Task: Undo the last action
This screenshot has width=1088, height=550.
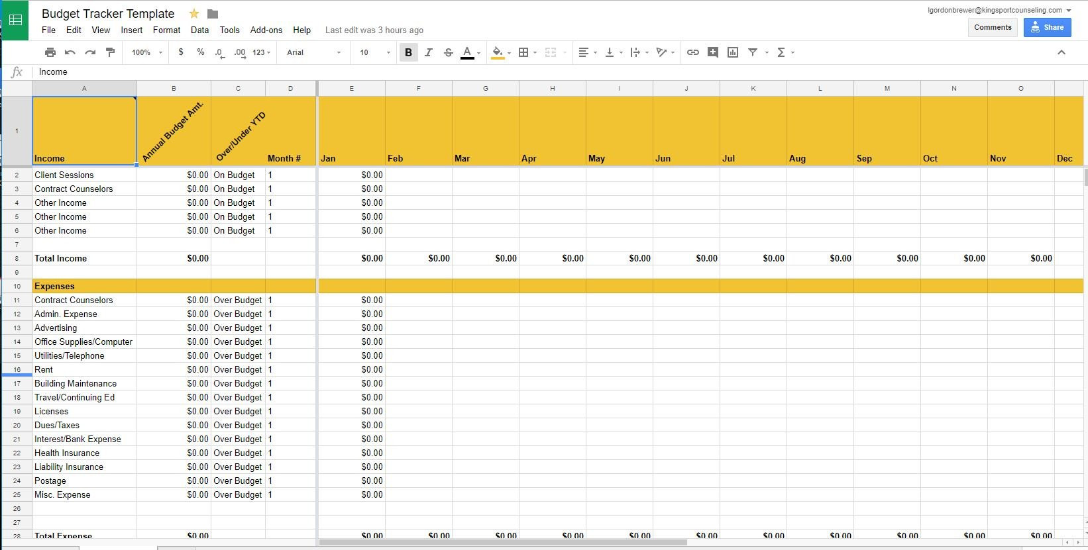Action: click(70, 52)
